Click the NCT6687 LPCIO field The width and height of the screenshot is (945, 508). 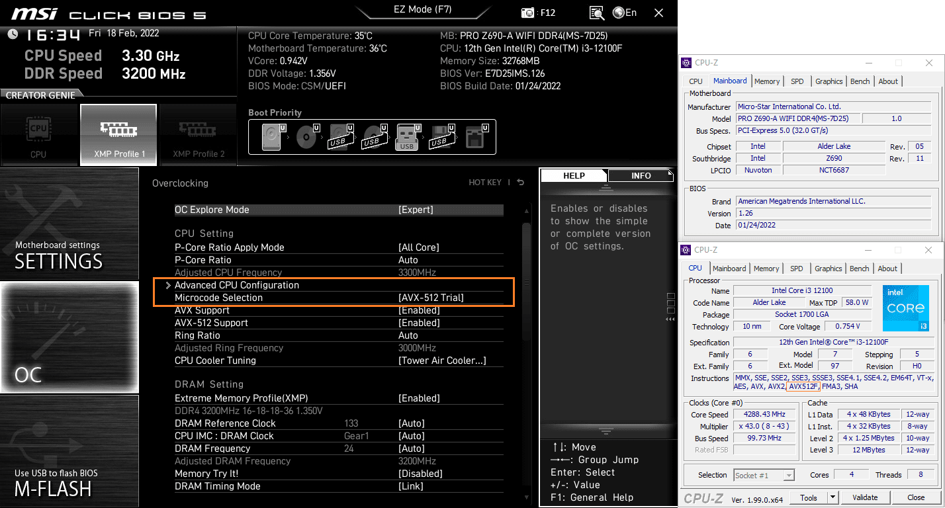point(834,170)
